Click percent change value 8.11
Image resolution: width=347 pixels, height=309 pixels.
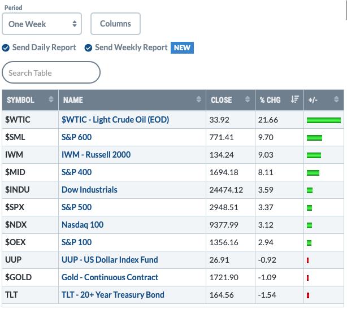pos(266,172)
